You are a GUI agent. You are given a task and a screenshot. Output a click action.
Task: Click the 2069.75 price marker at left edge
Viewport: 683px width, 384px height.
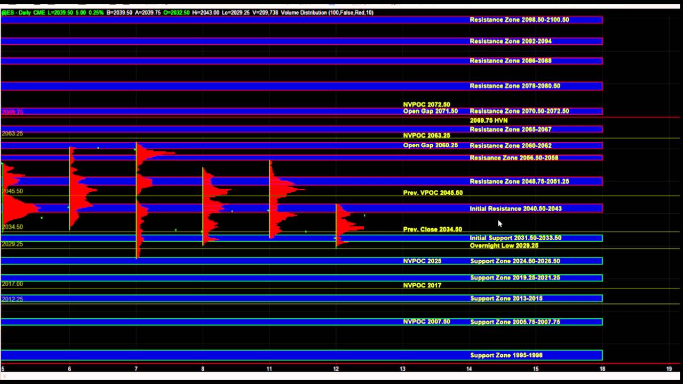coord(12,113)
